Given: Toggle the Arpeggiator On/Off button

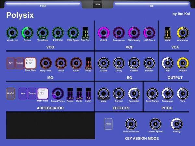Looking at the screenshot, I should tap(11, 93).
